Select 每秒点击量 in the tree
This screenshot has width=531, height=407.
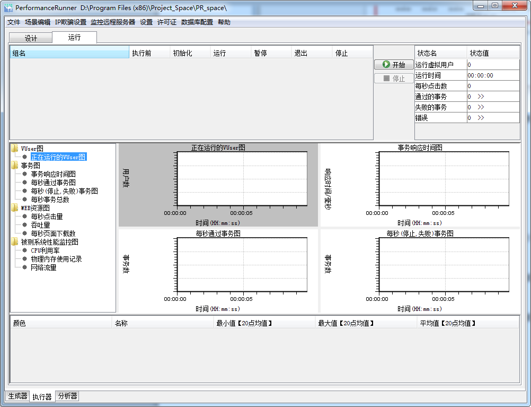[47, 217]
